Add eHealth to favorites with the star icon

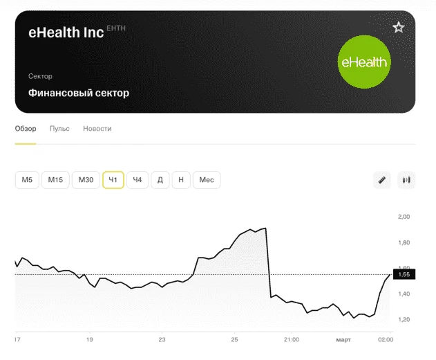pos(398,28)
